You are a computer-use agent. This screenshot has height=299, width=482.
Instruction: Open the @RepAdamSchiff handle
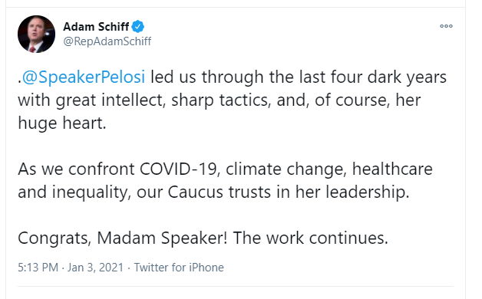click(107, 41)
